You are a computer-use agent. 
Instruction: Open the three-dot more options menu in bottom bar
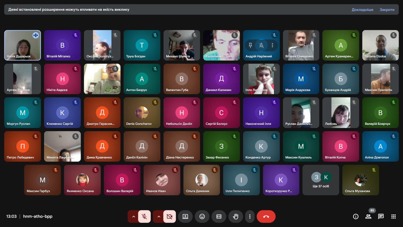coord(250,217)
